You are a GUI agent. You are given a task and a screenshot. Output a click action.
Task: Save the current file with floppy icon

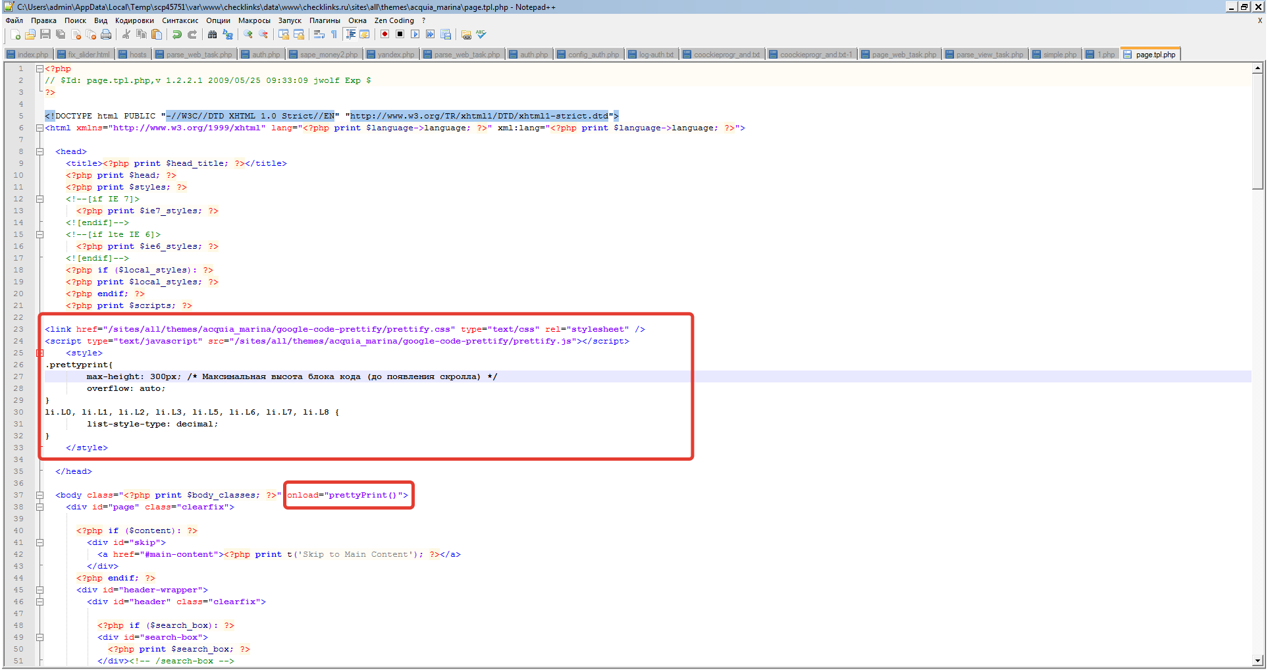[x=45, y=35]
